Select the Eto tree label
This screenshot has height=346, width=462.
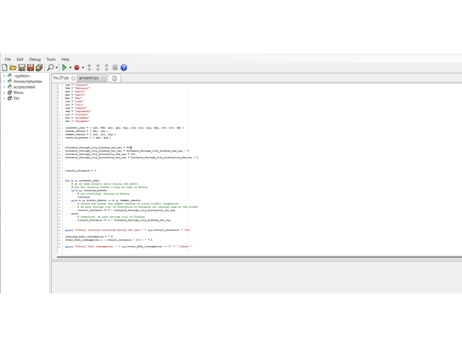coord(17,98)
